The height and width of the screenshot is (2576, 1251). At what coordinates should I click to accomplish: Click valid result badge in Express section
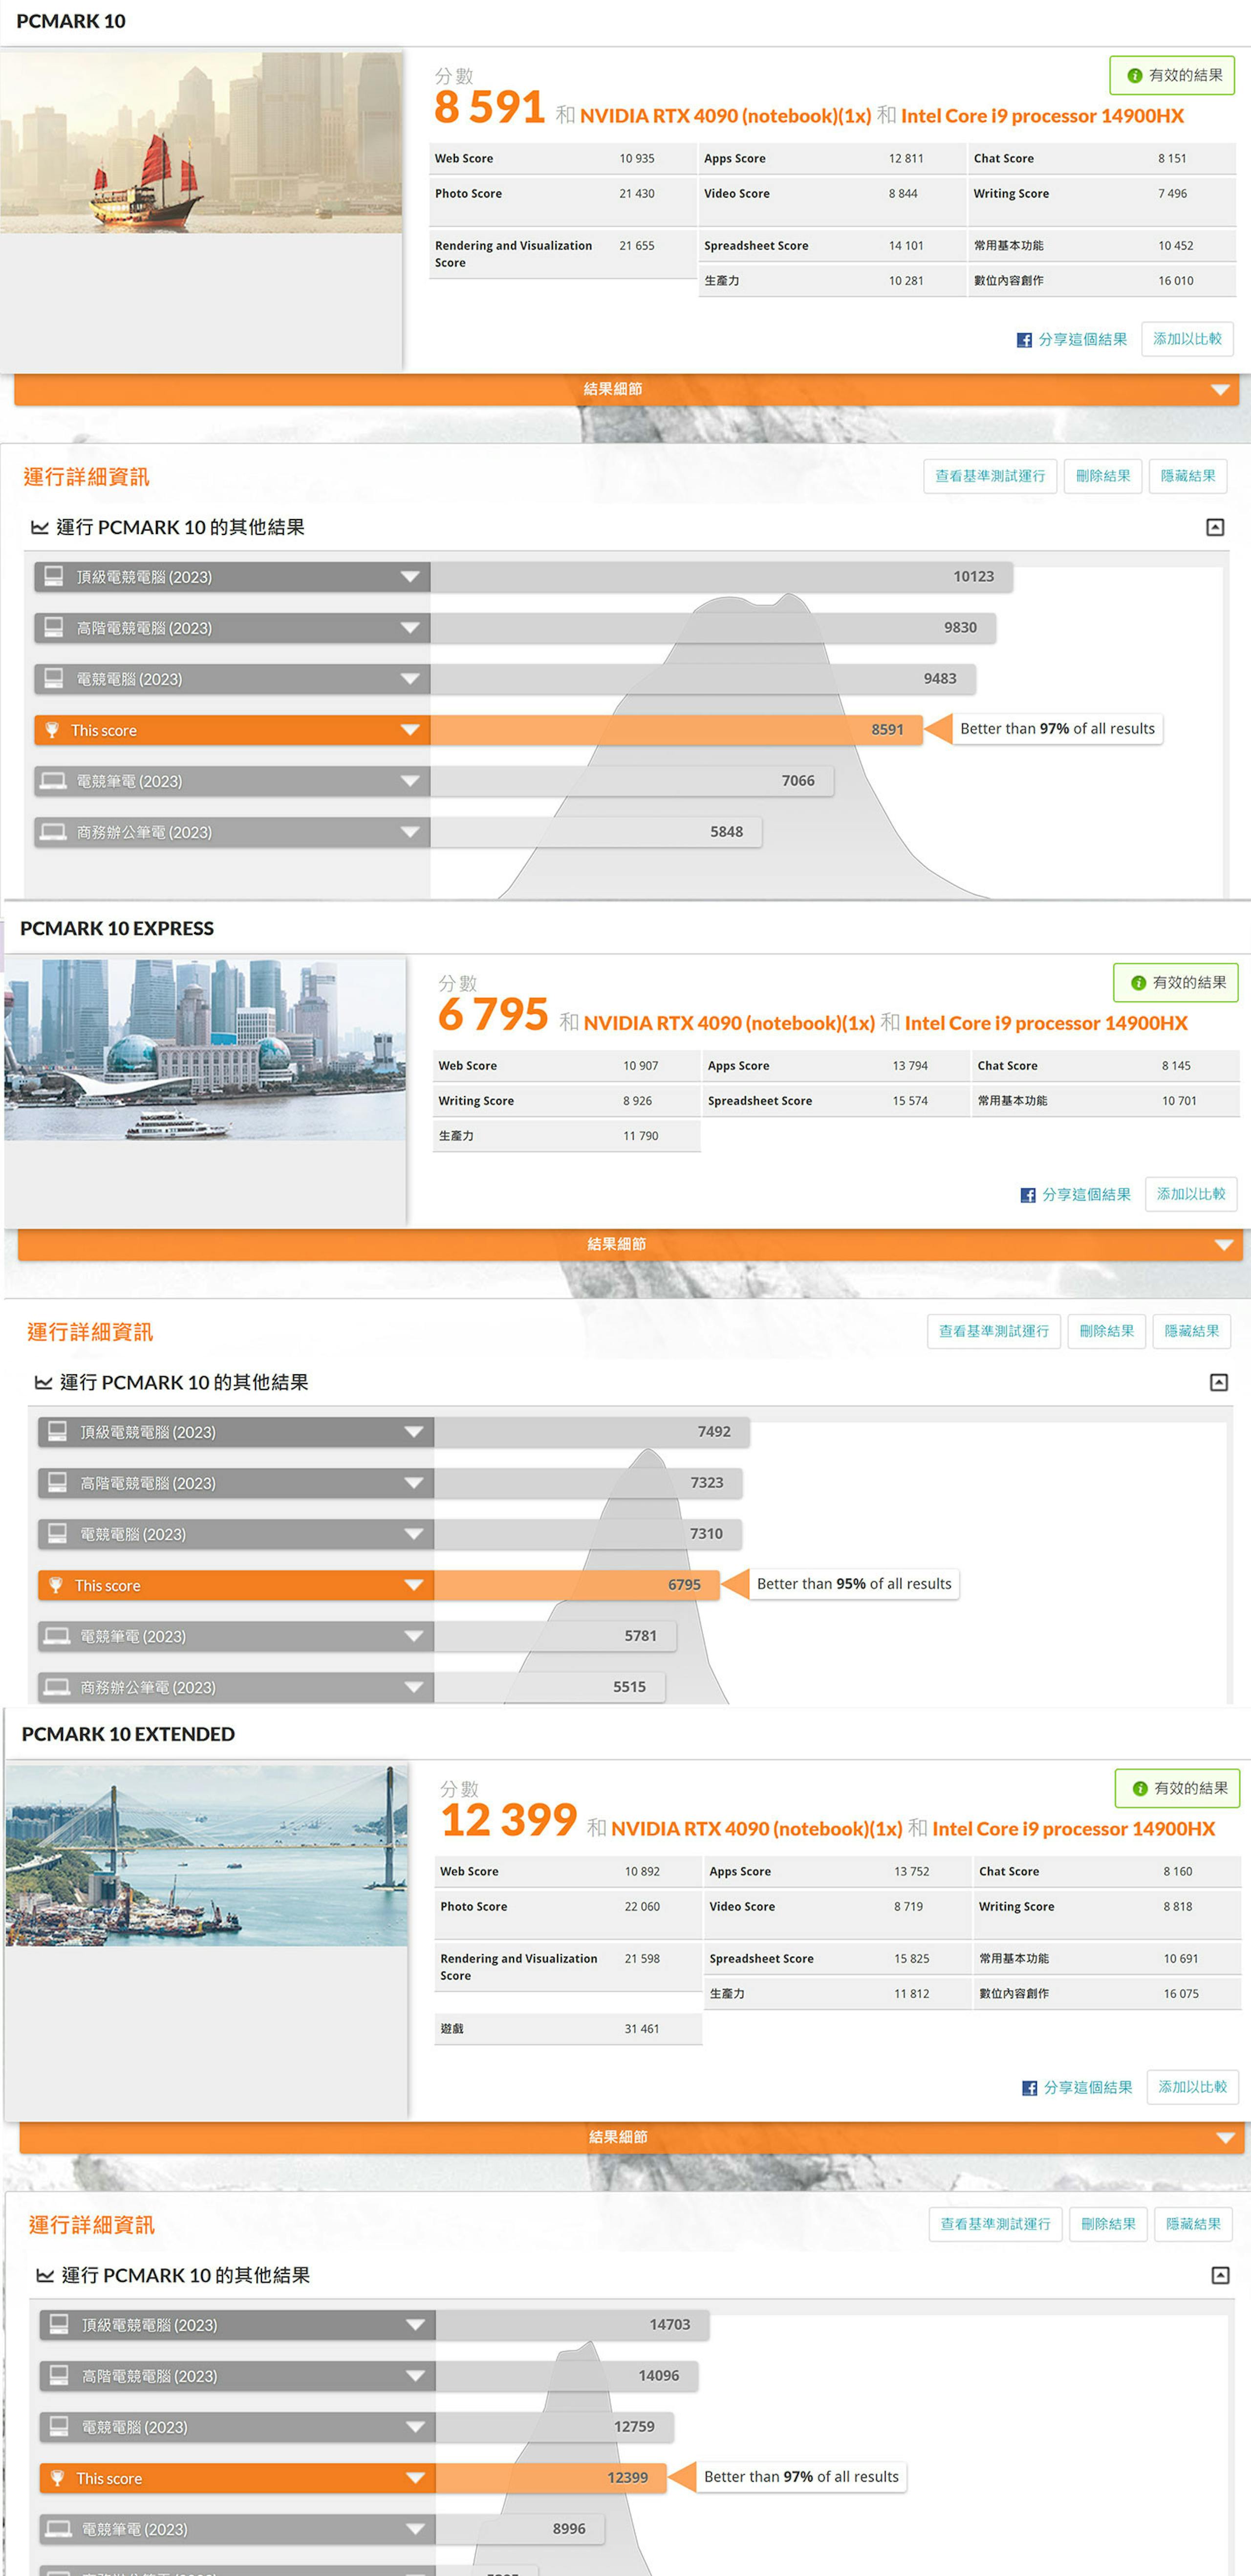pyautogui.click(x=1176, y=983)
